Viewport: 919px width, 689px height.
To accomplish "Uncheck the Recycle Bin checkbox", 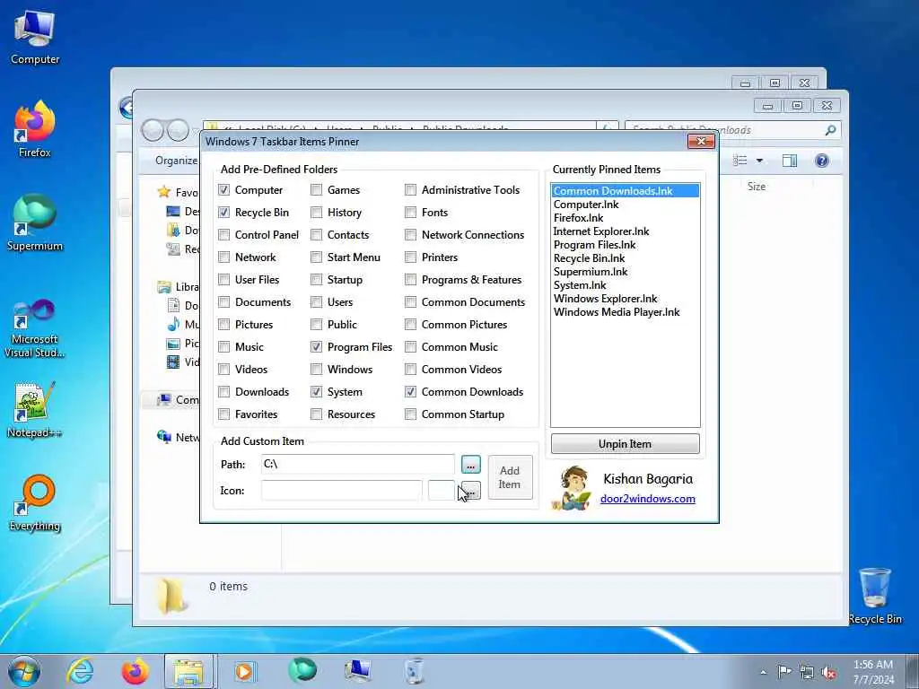I will (223, 212).
